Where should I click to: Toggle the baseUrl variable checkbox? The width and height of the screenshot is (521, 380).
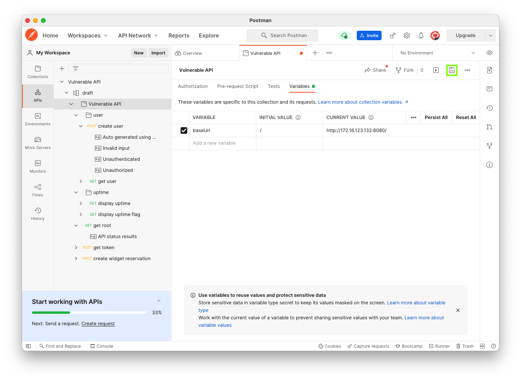pyautogui.click(x=184, y=130)
